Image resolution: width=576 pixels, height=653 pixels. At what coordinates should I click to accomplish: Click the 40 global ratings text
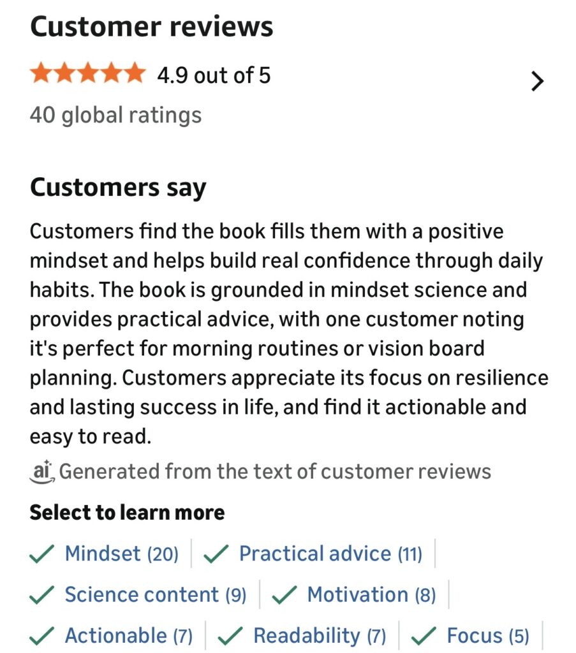tap(115, 115)
